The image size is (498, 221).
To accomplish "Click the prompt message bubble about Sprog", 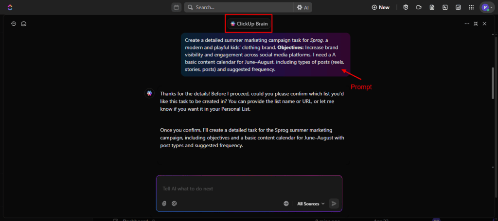I will point(266,54).
